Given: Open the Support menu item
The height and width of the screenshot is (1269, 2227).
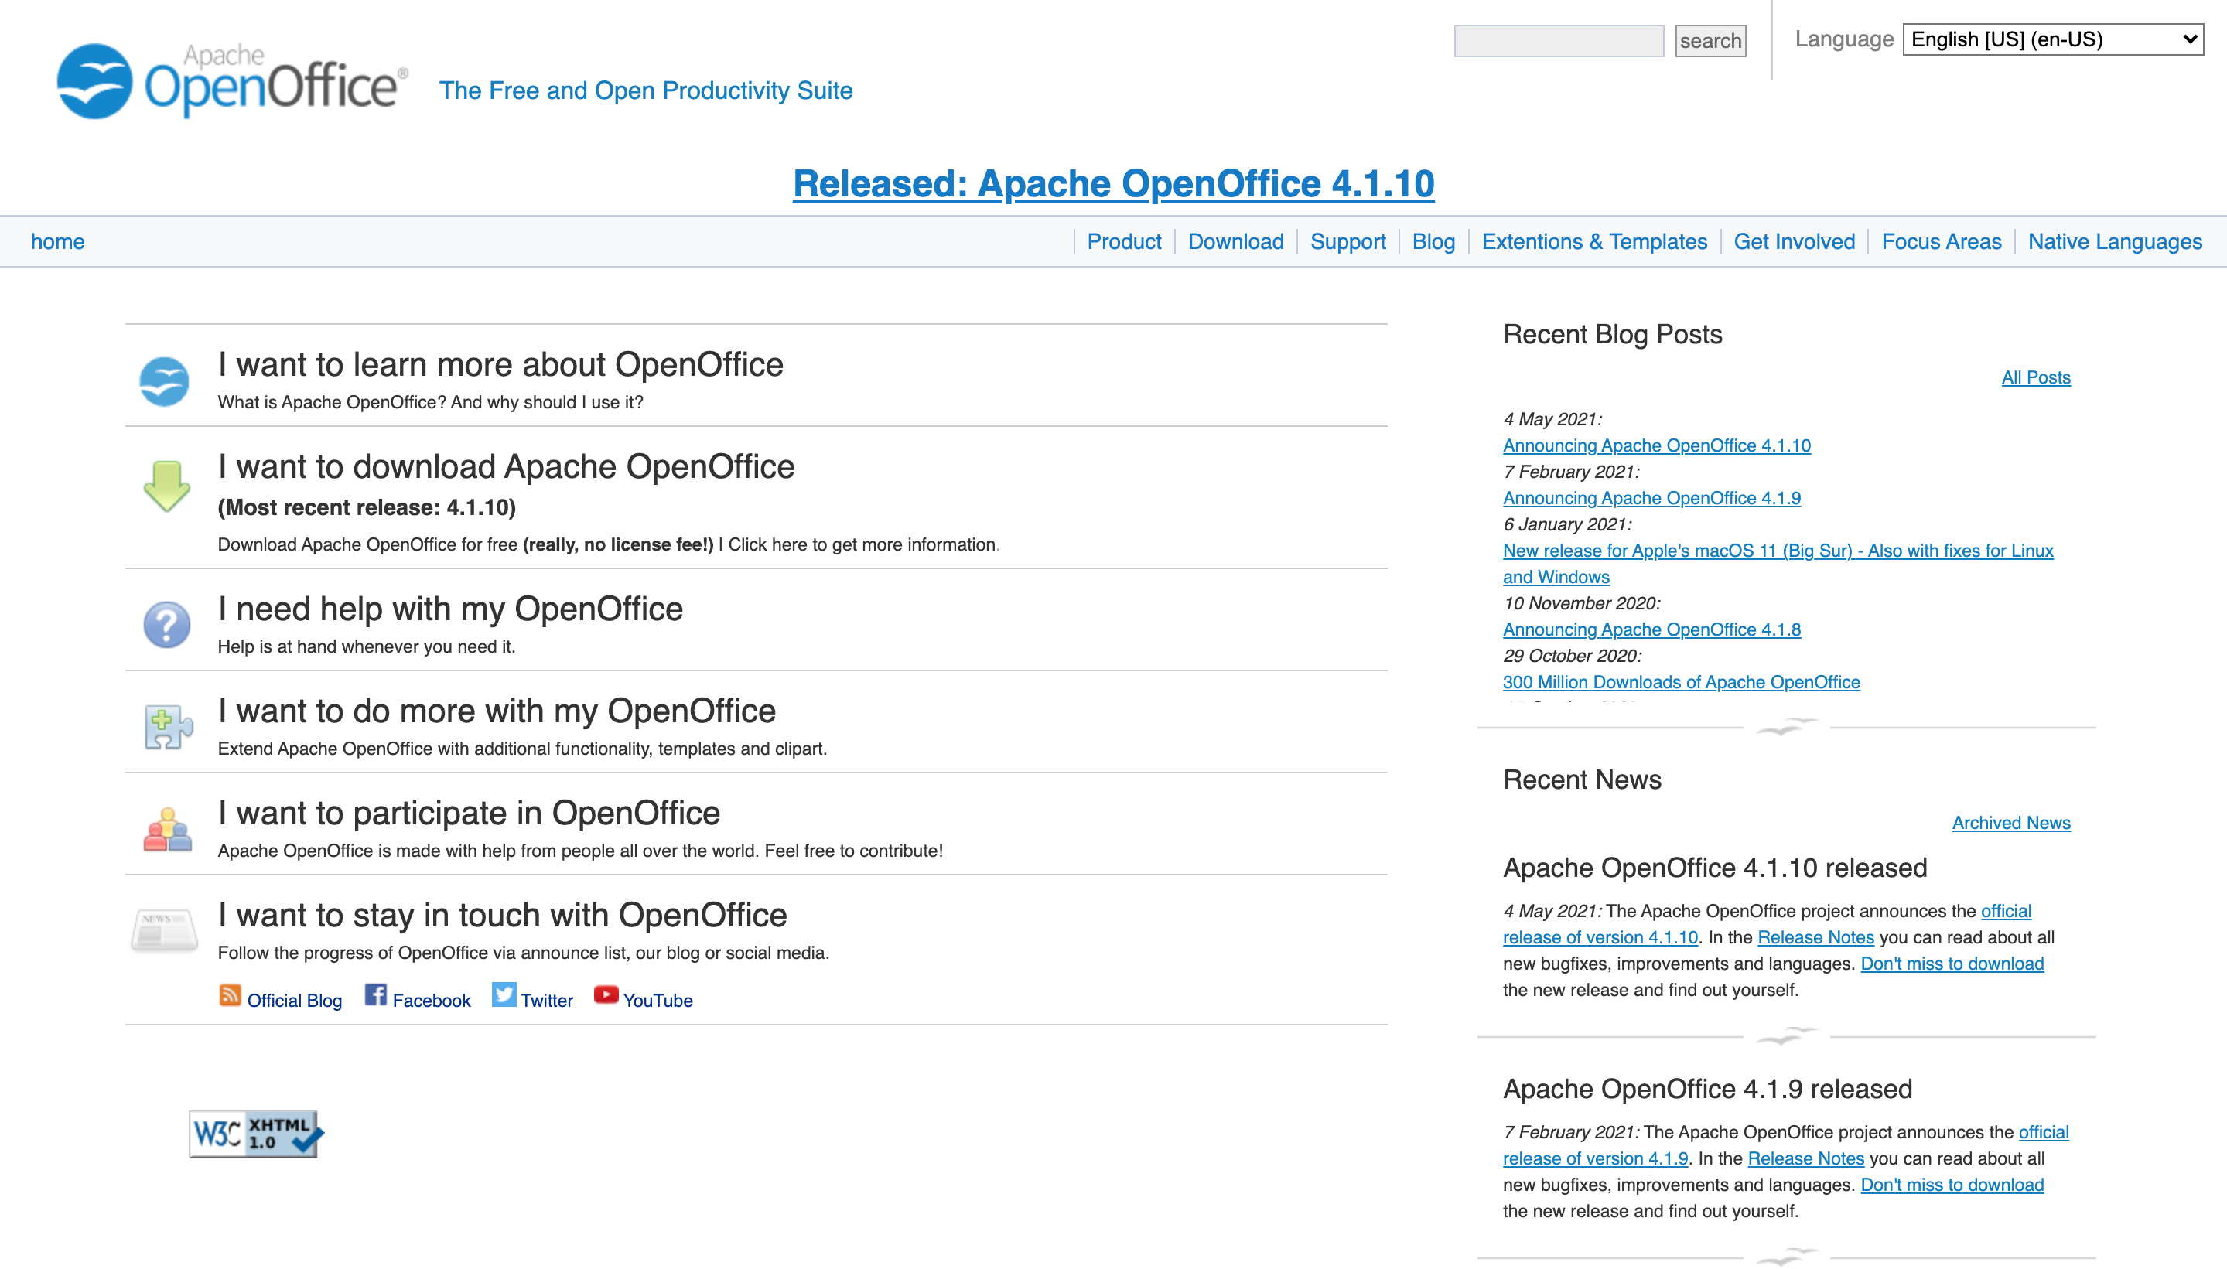Looking at the screenshot, I should tap(1347, 241).
